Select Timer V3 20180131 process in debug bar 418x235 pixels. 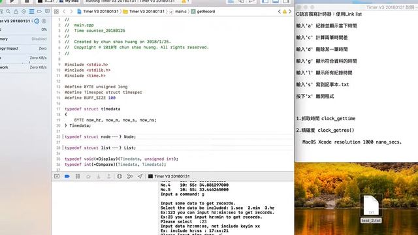169,176
